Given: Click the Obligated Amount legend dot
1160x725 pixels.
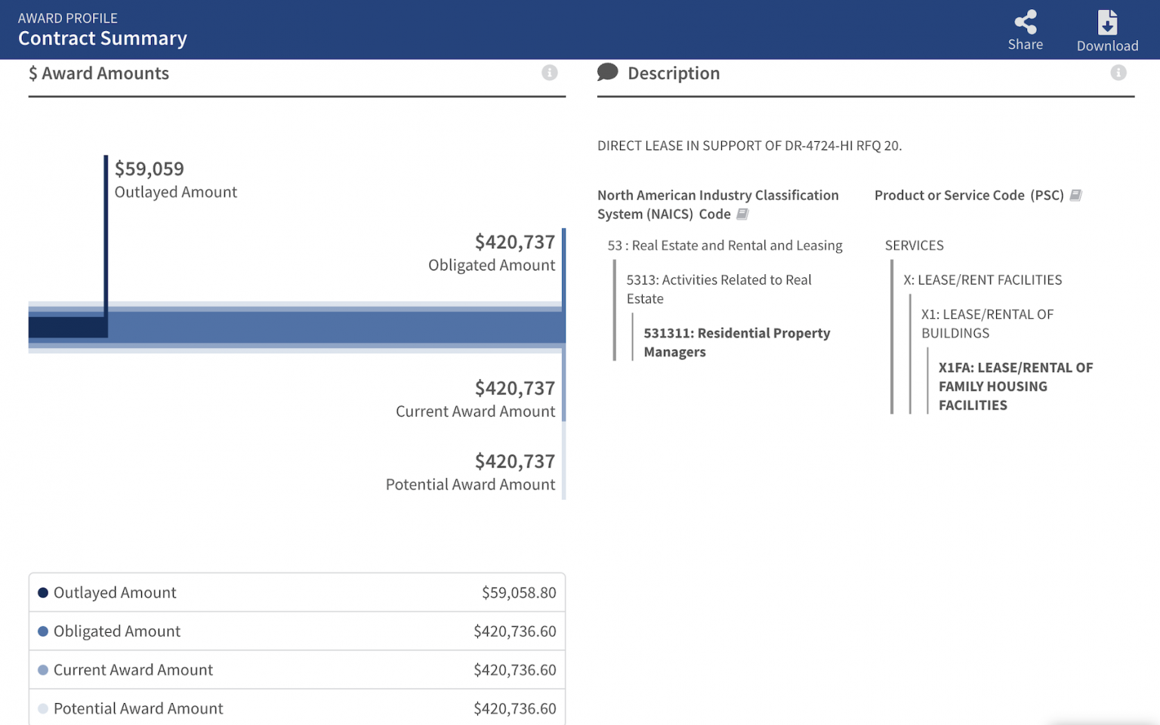Looking at the screenshot, I should pos(43,631).
